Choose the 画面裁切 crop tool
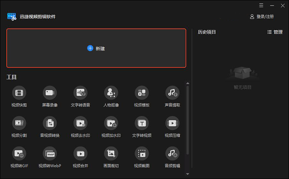This screenshot has height=179, width=289. coord(111,157)
